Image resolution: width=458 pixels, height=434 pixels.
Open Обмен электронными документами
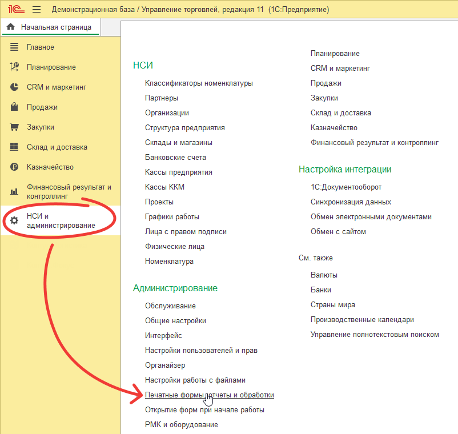coord(371,217)
